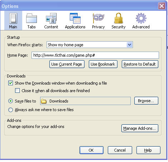Enable Close it when all downloads finished

pos(17,90)
